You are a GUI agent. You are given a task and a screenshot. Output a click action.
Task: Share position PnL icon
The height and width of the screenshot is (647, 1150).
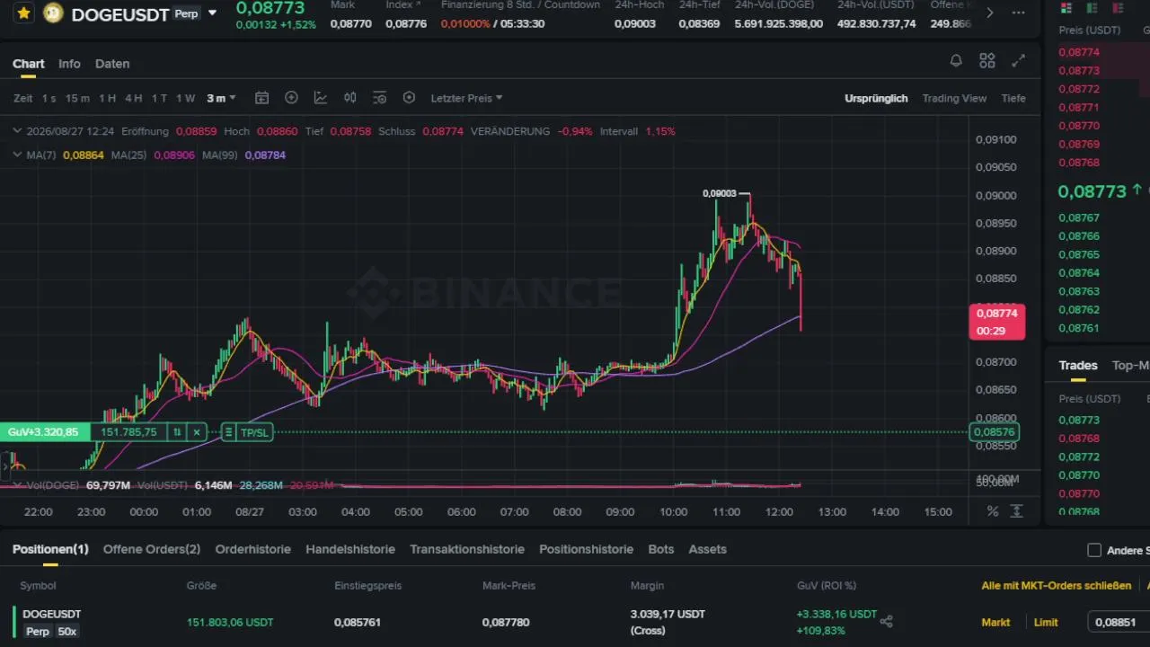coord(887,621)
